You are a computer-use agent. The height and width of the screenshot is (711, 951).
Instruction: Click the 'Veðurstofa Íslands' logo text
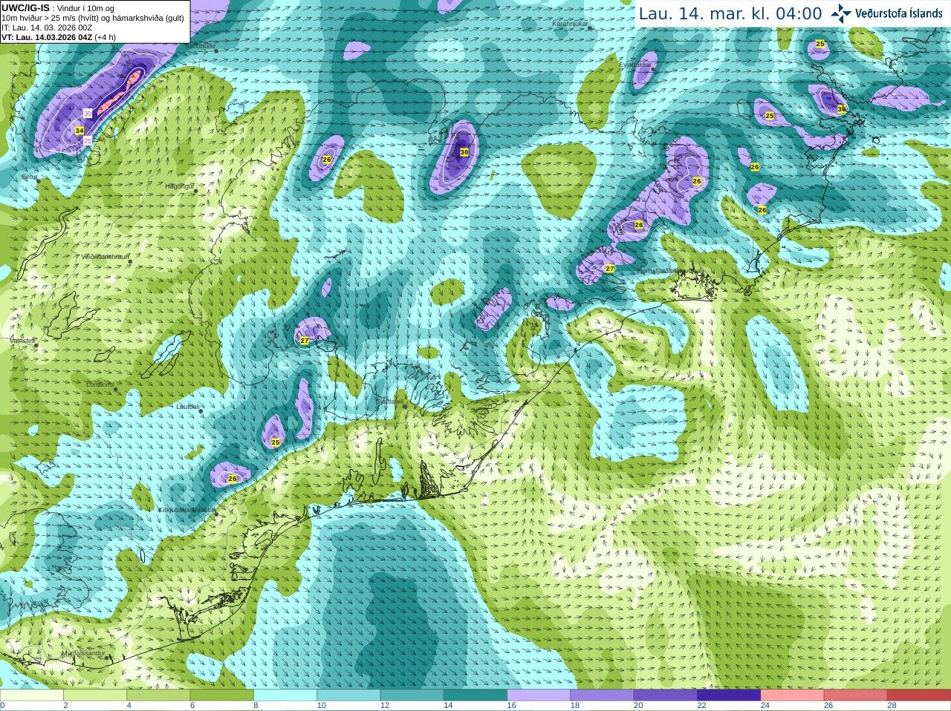tap(899, 13)
